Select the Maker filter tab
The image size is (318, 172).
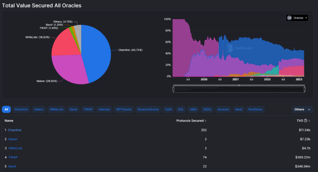point(39,110)
